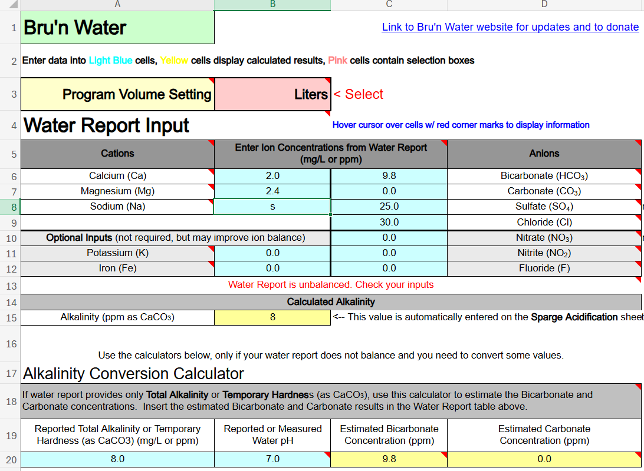
Task: Select row 8 by its header
Action: coord(10,207)
